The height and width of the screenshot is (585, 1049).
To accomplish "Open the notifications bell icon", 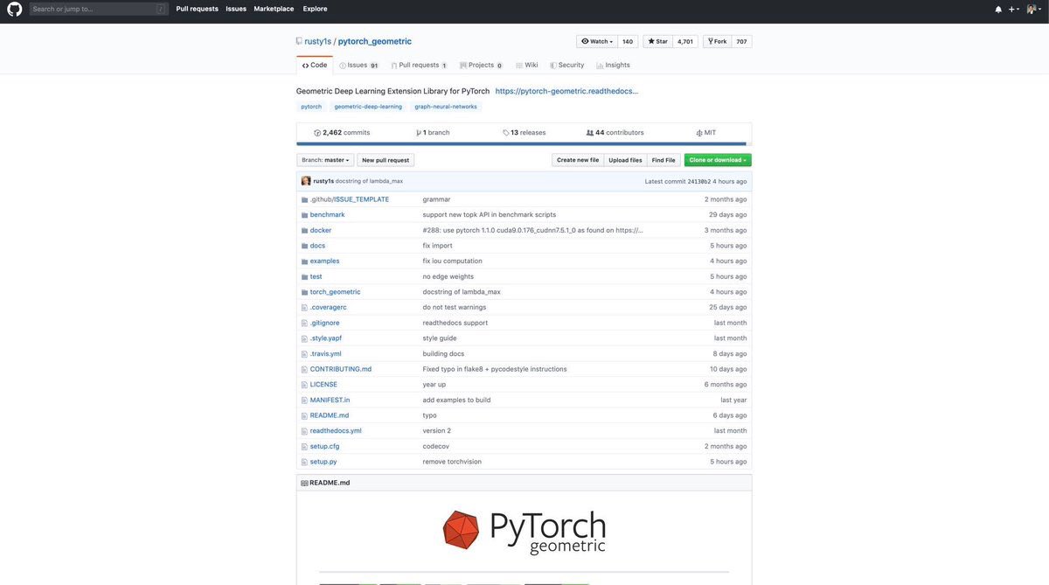I will pyautogui.click(x=998, y=9).
